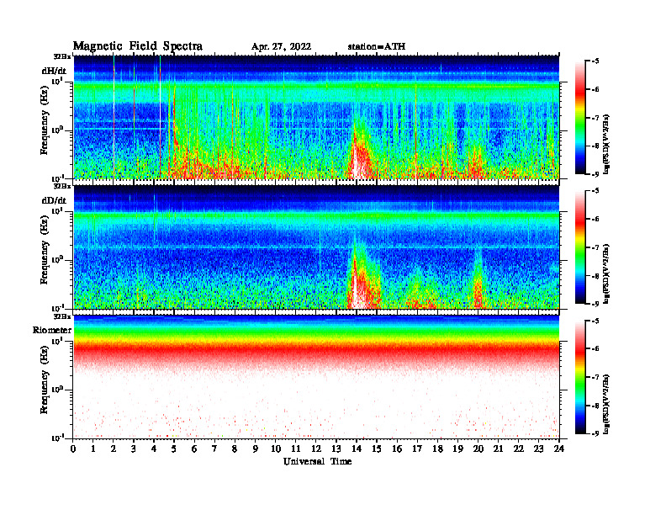Click the log PSD unit label beside dD/dt color scale
Viewport: 666px width, 515px height.
pos(607,274)
